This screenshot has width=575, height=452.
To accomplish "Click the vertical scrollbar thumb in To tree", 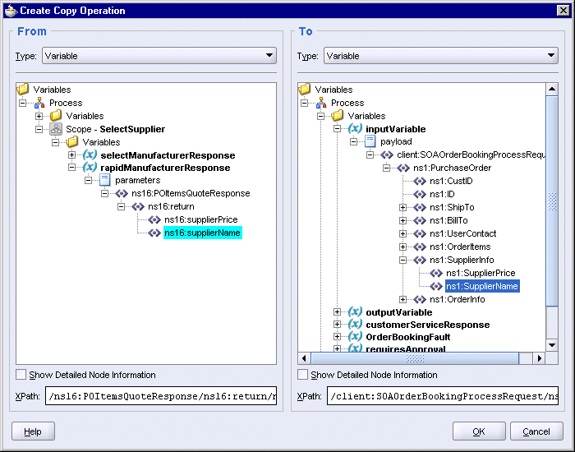I will [x=552, y=201].
